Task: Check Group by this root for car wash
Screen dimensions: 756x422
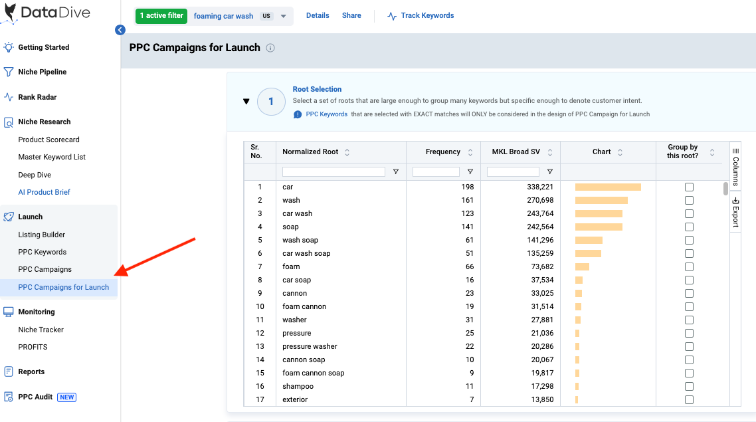Action: pos(689,213)
